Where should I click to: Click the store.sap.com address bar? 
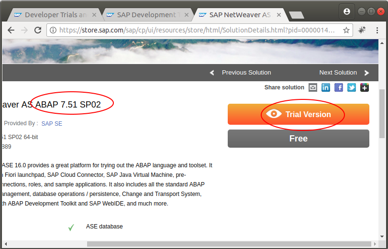pos(200,30)
